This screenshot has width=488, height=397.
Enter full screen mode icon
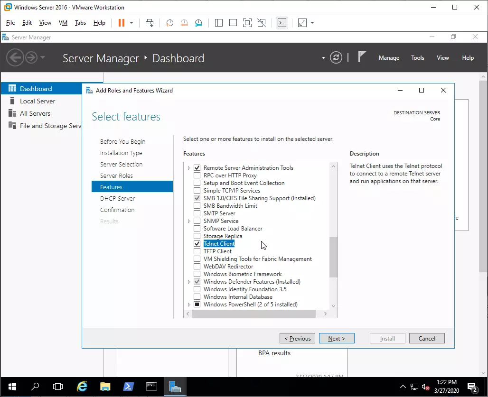[x=247, y=23]
